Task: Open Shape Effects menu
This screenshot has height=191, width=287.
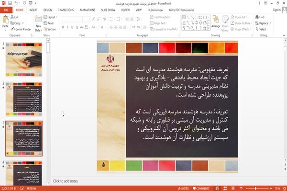Action: pyautogui.click(x=241, y=29)
